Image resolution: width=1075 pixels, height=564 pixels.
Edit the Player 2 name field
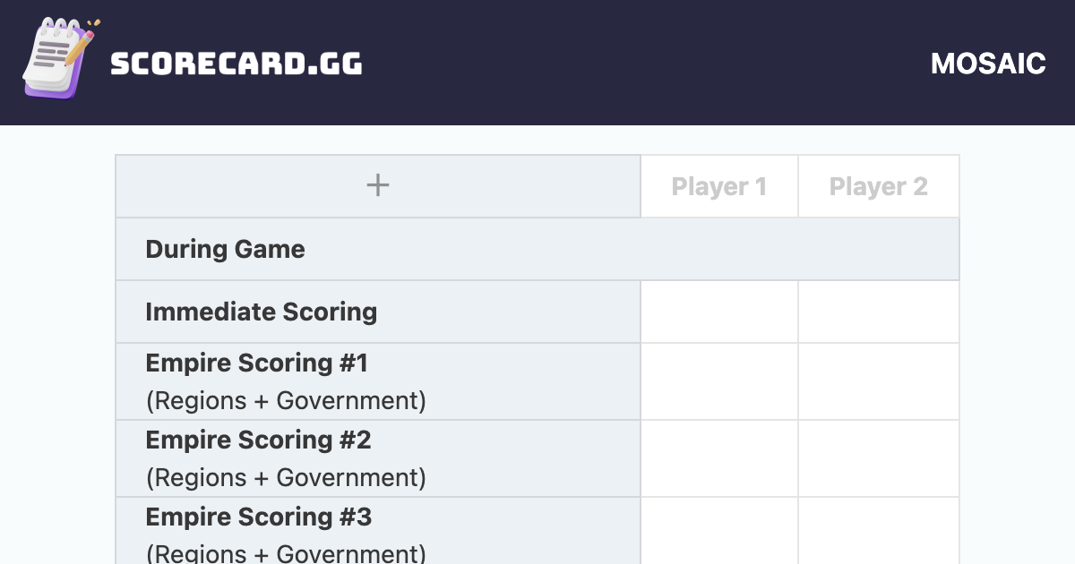pos(878,187)
